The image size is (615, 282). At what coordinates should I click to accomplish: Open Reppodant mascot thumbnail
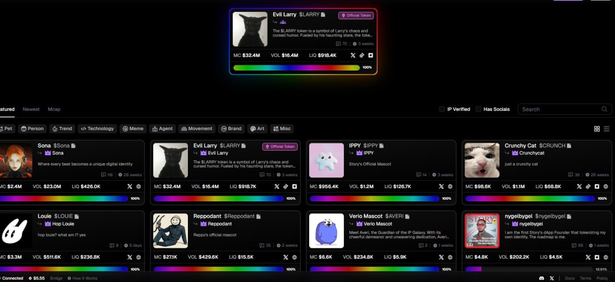click(170, 231)
